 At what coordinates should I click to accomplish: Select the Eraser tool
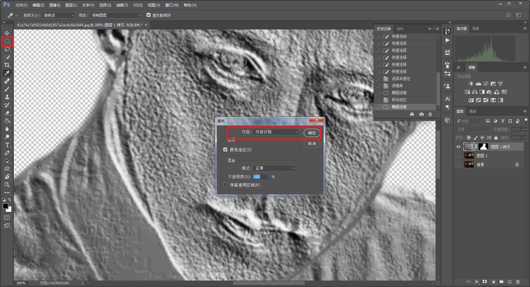tap(7, 113)
